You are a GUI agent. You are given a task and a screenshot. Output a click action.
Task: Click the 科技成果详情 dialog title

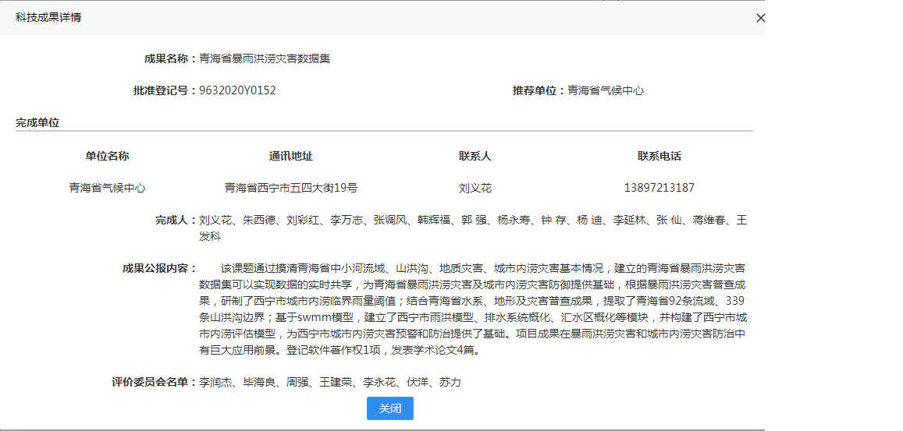click(x=48, y=17)
